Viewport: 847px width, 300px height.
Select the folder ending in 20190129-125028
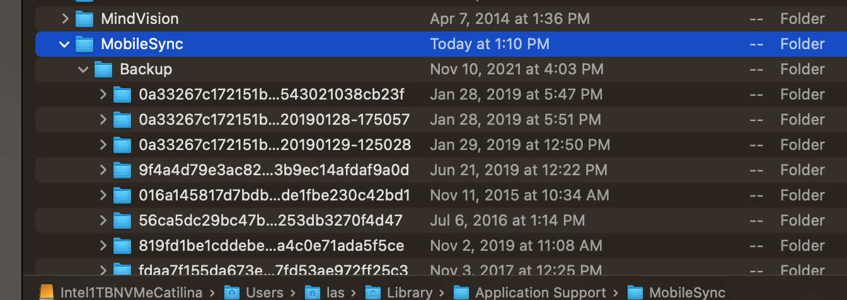[x=274, y=145]
